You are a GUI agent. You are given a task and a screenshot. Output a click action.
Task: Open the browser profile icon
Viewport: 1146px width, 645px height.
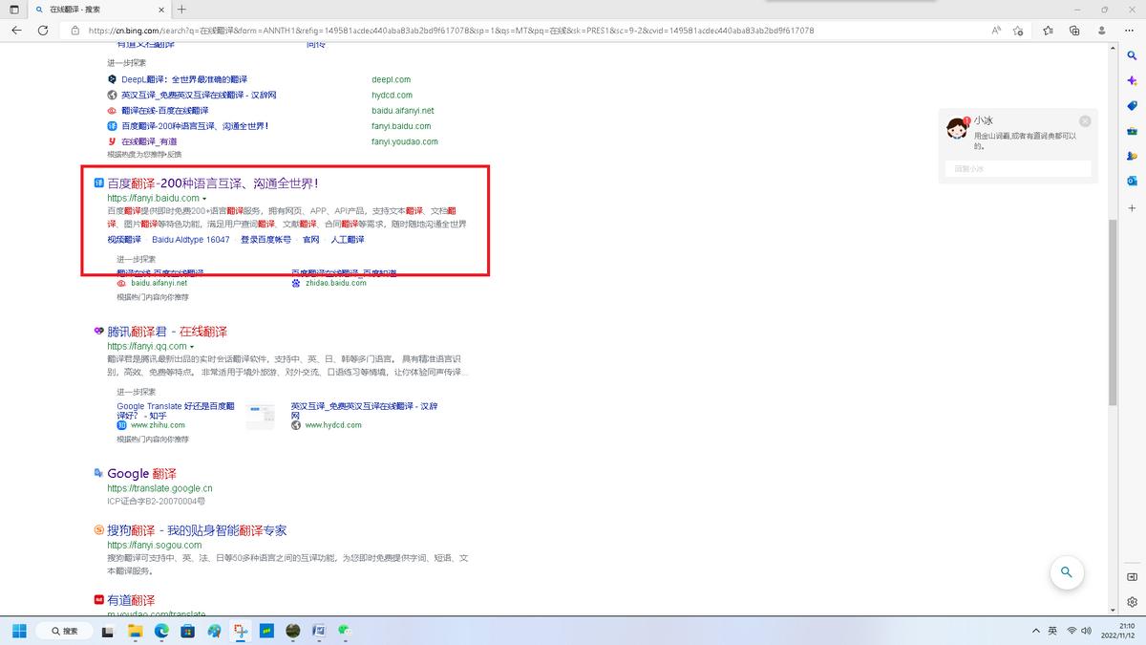coord(1100,31)
